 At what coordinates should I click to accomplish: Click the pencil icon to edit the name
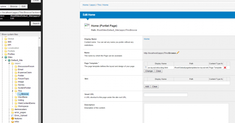tap(178, 53)
